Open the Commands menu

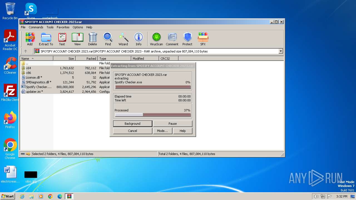tap(36, 27)
